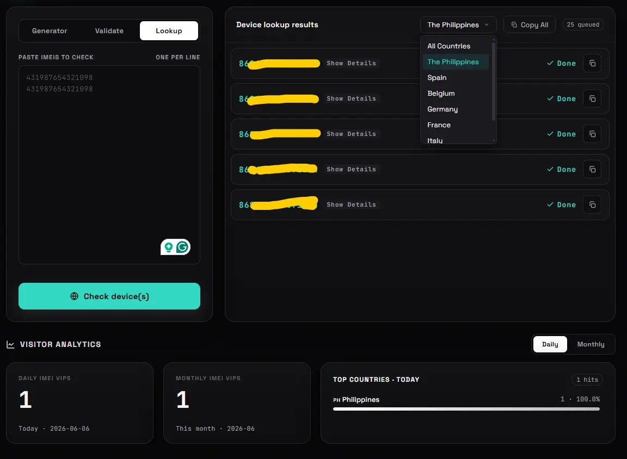Show Daily visitor analytics
The width and height of the screenshot is (627, 459).
point(550,344)
